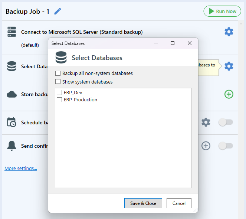Viewport: 246px width, 219px height.
Task: Click the bell notification icon
Action: pos(12,146)
